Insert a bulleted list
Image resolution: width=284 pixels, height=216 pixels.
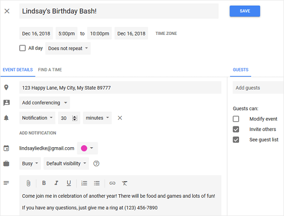pos(97,183)
